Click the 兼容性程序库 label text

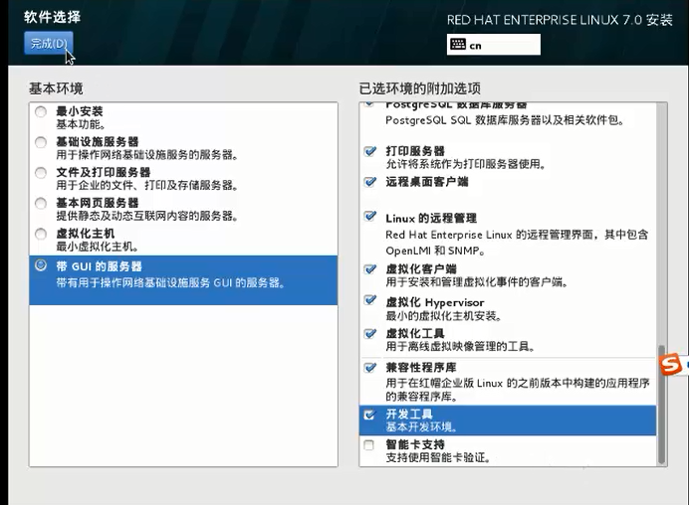(421, 367)
